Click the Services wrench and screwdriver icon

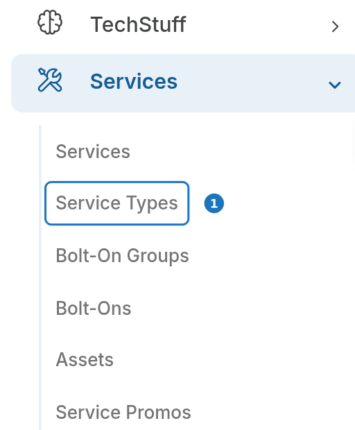pyautogui.click(x=50, y=80)
